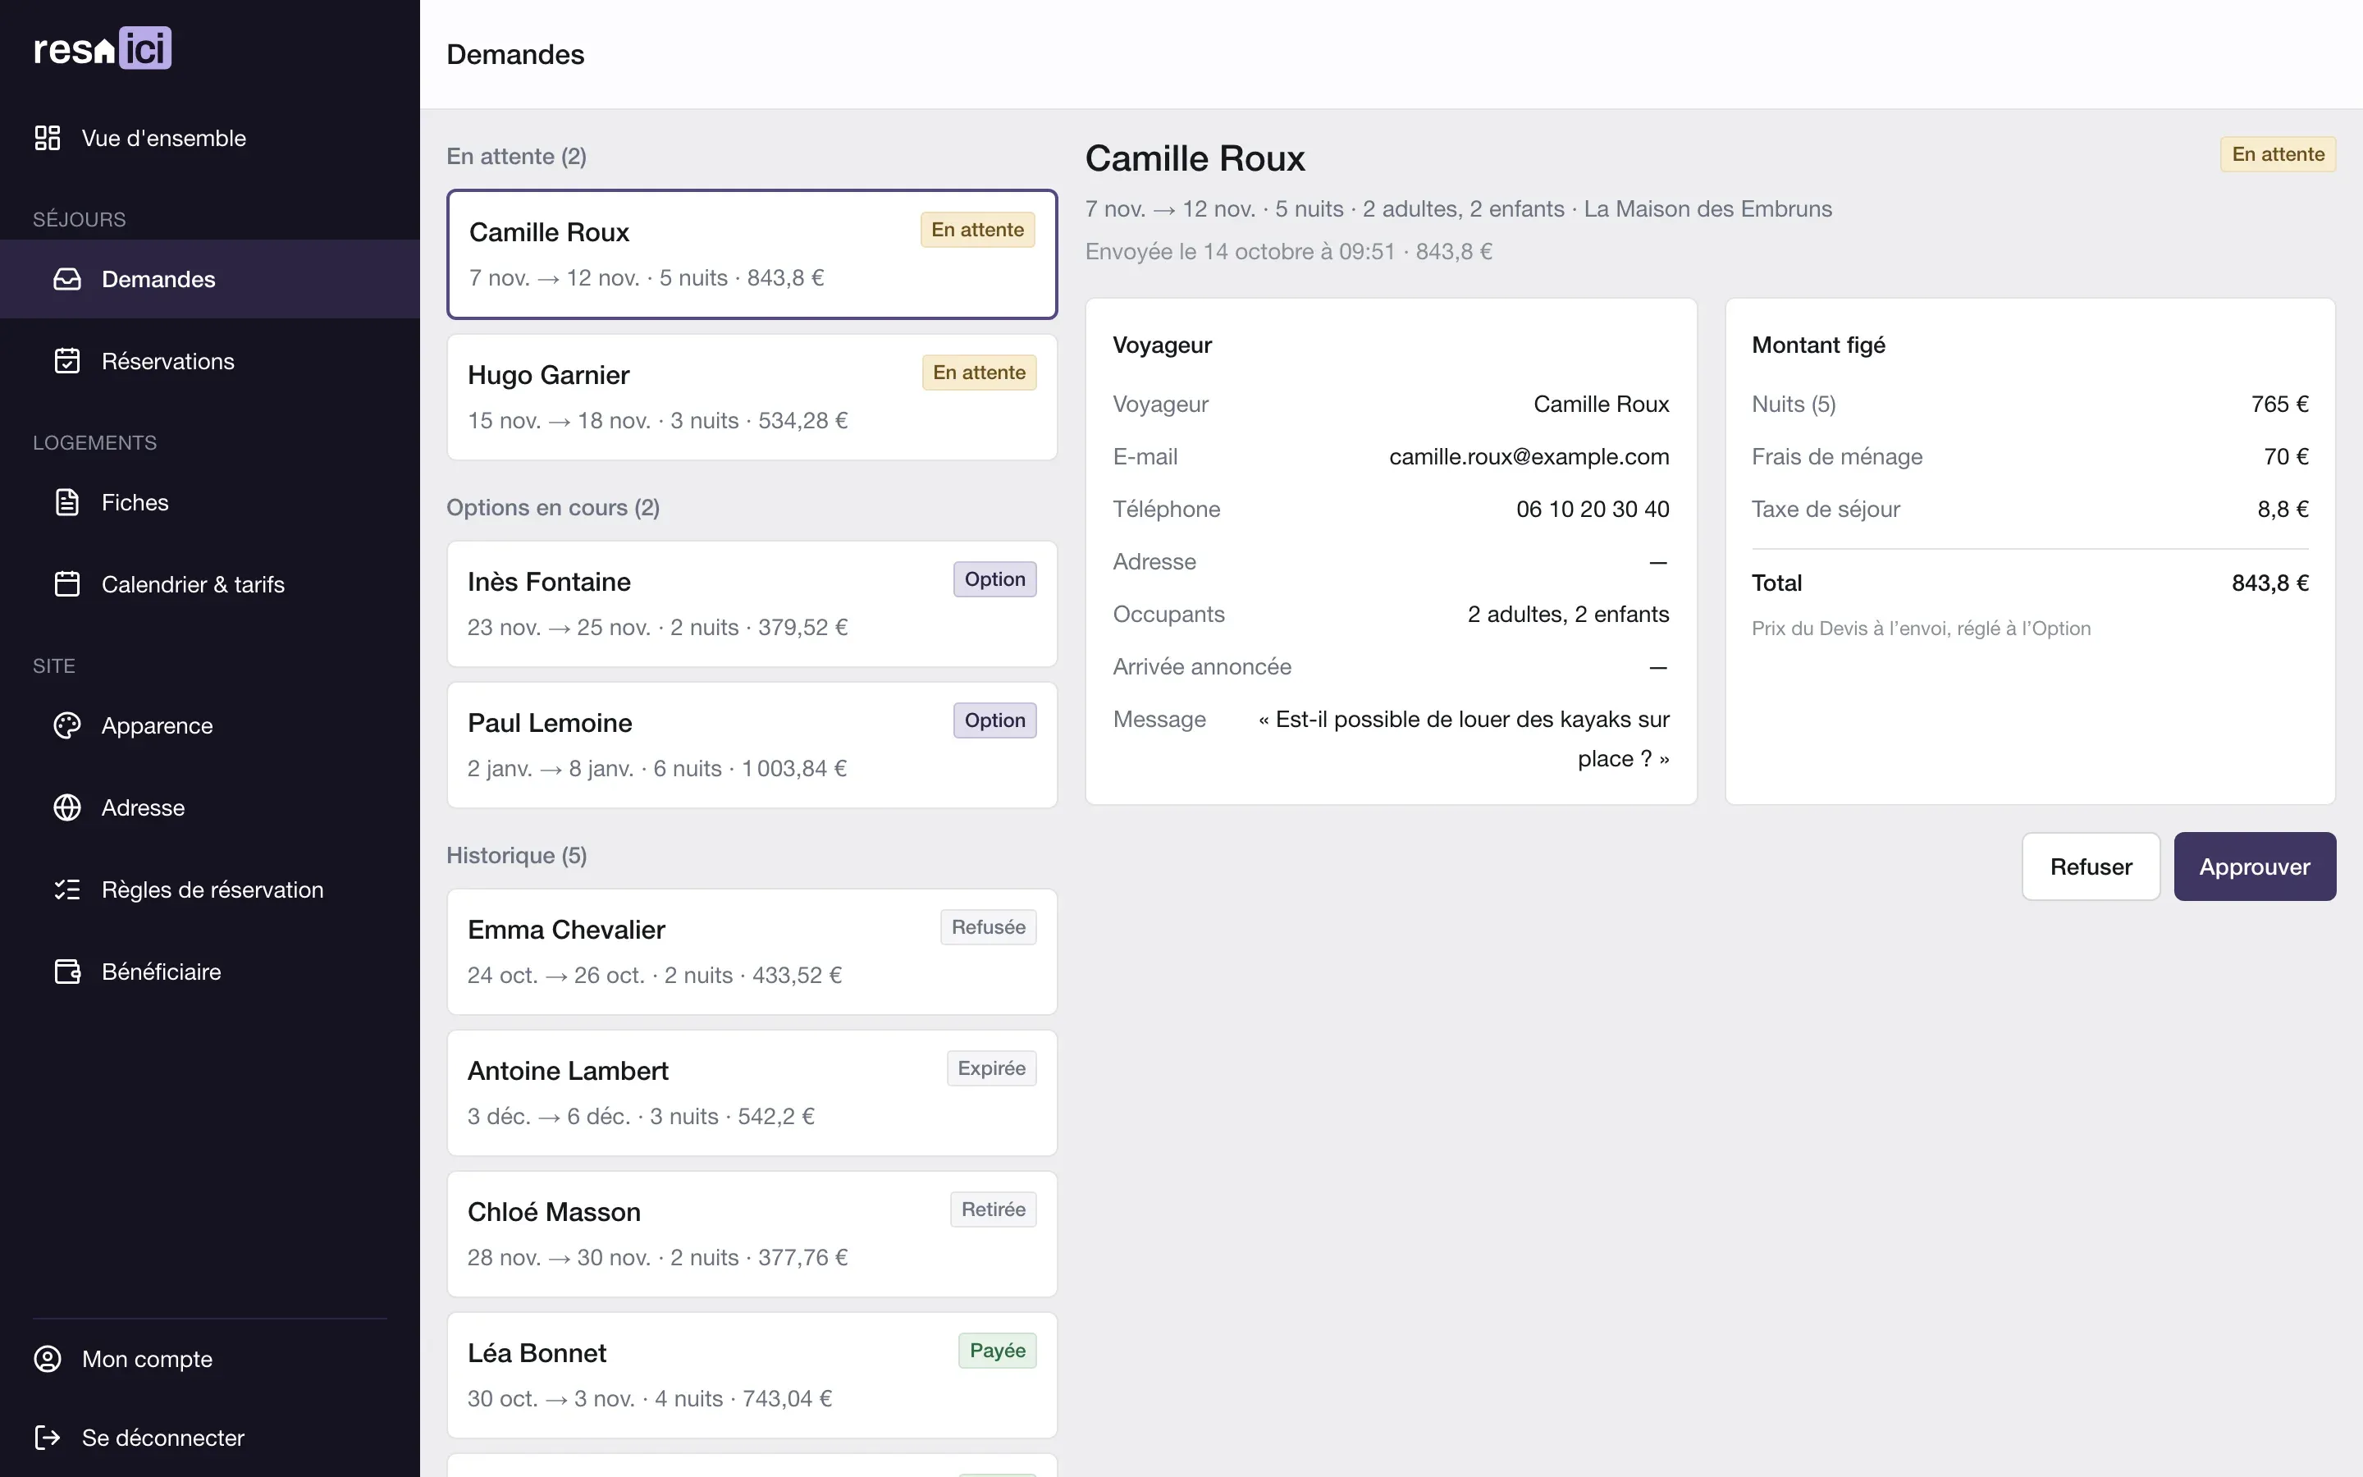Viewport: 2363px width, 1477px height.
Task: Click the En attente badge beside Camille Roux title
Action: point(2278,154)
